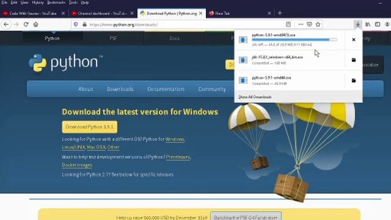Open the History menu
This screenshot has height=220, width=391.
point(38,2)
